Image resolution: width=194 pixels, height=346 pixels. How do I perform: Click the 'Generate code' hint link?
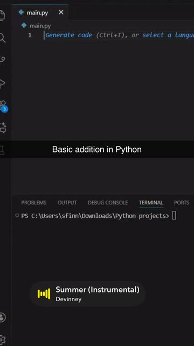coord(68,35)
